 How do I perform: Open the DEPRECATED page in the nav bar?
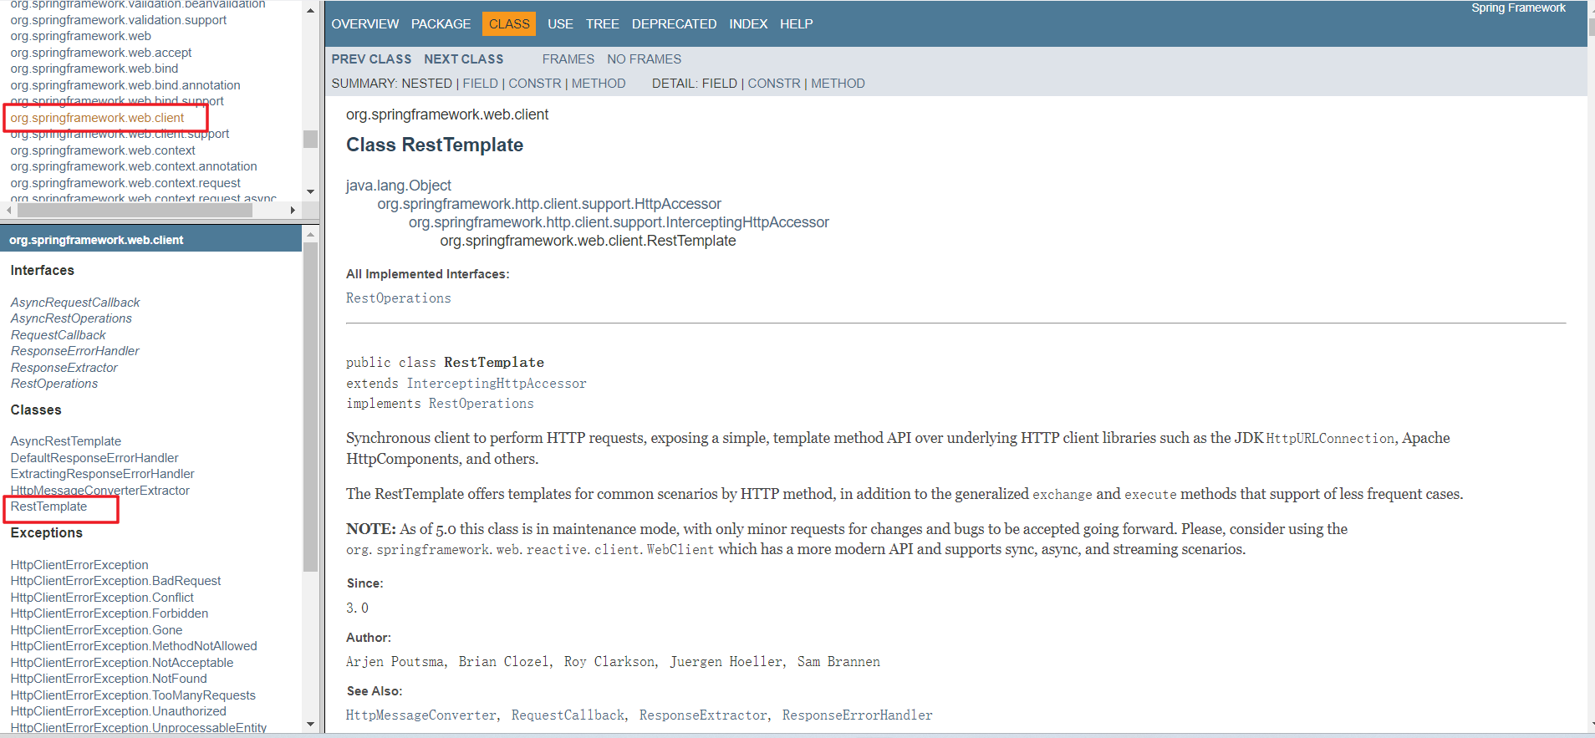pos(674,24)
